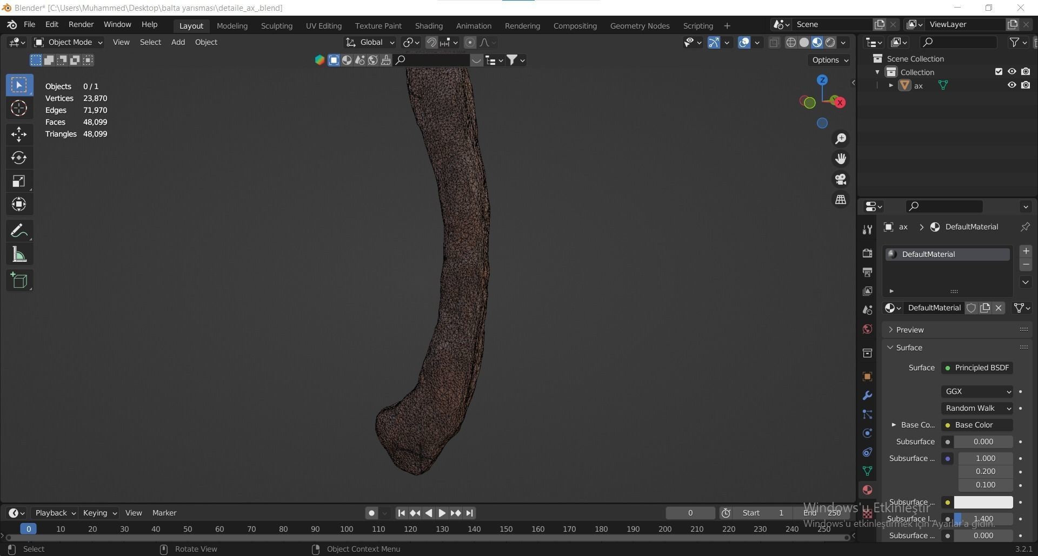Image resolution: width=1038 pixels, height=556 pixels.
Task: Open Tool properties tab
Action: pos(867,229)
